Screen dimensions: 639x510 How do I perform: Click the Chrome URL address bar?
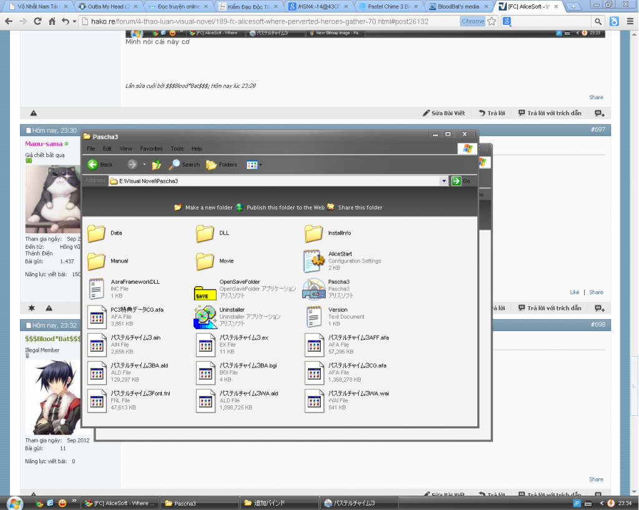pos(269,21)
